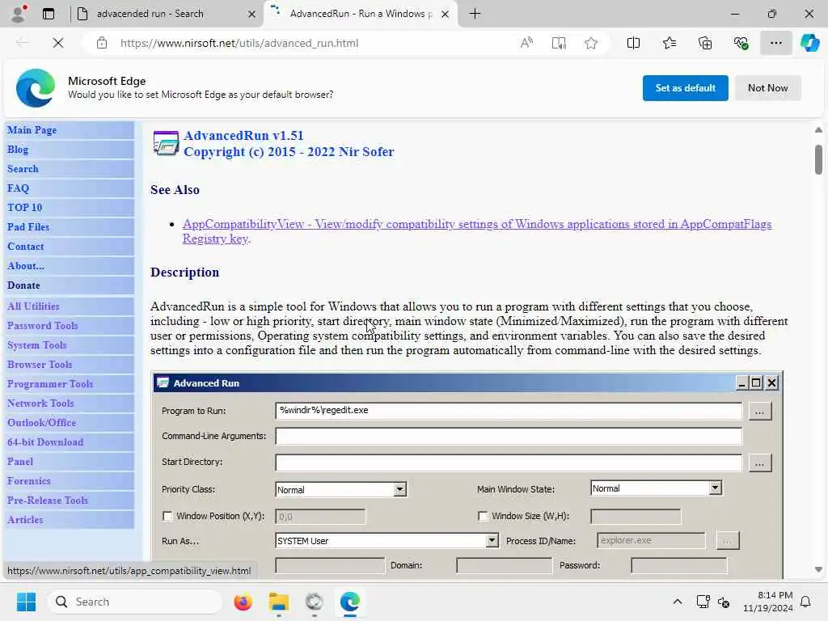Click taskbar Search box

pyautogui.click(x=135, y=602)
